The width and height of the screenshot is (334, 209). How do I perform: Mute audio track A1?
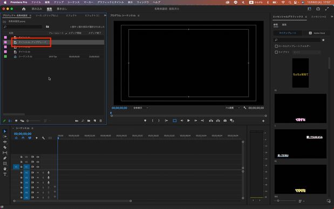pos(38,172)
